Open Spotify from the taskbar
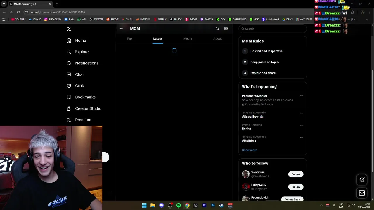This screenshot has width=374, height=210. 179,205
